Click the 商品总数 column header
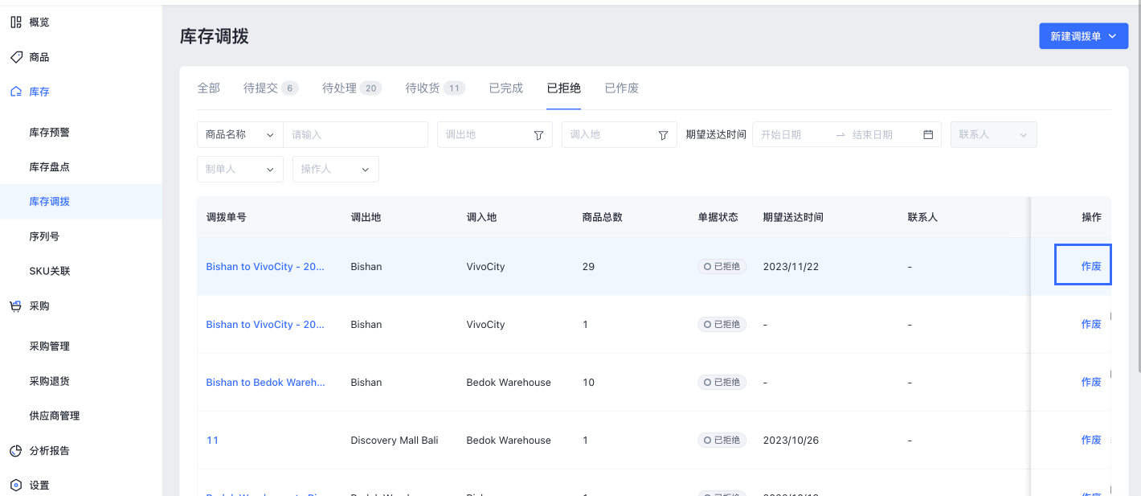 click(603, 217)
